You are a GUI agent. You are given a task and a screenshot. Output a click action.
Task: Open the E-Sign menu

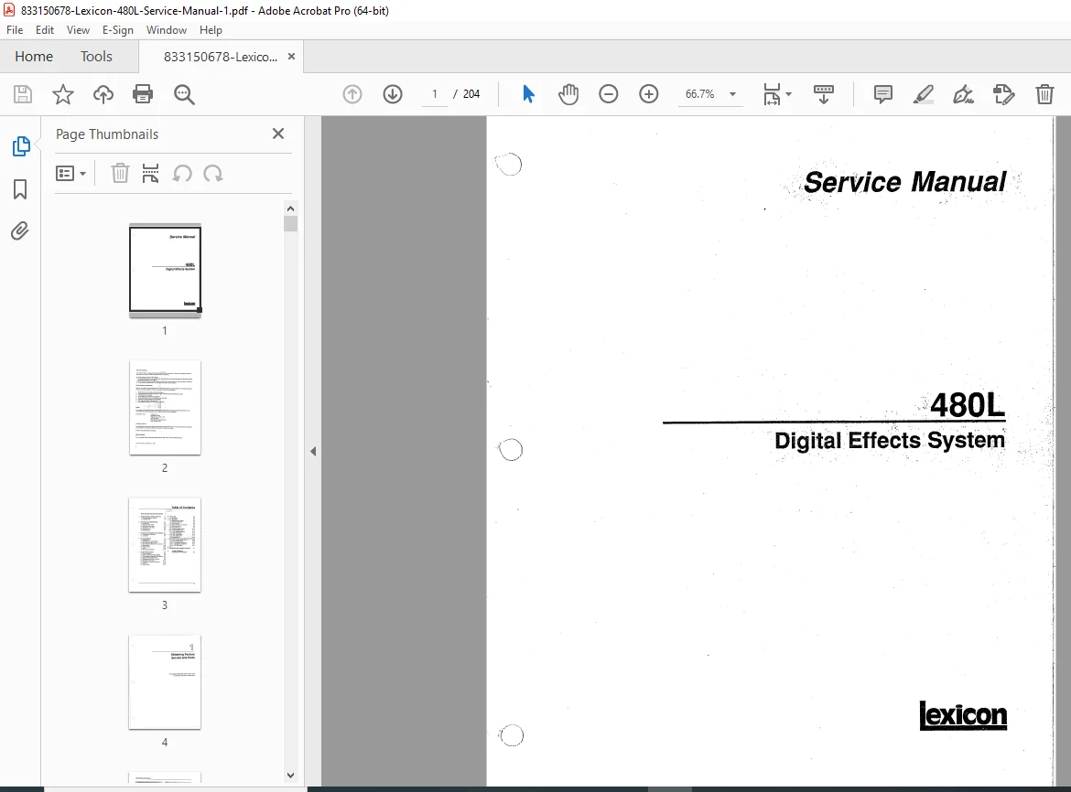coord(117,30)
